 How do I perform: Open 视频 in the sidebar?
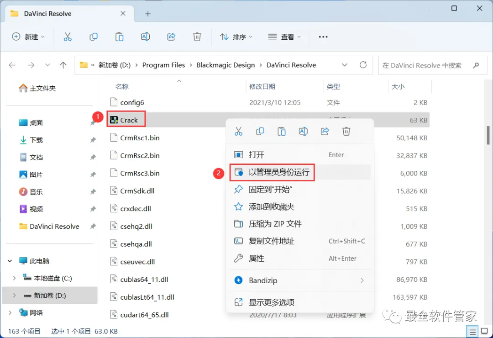click(31, 209)
